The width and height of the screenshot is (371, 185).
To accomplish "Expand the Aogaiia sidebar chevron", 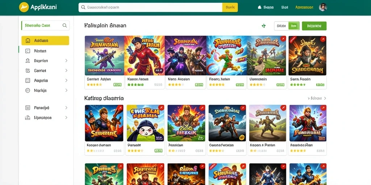I will (66, 81).
